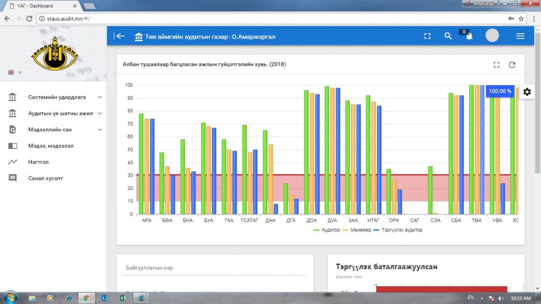541x304 pixels.
Task: Click the audit eye logo in the sidebar
Action: (54, 53)
